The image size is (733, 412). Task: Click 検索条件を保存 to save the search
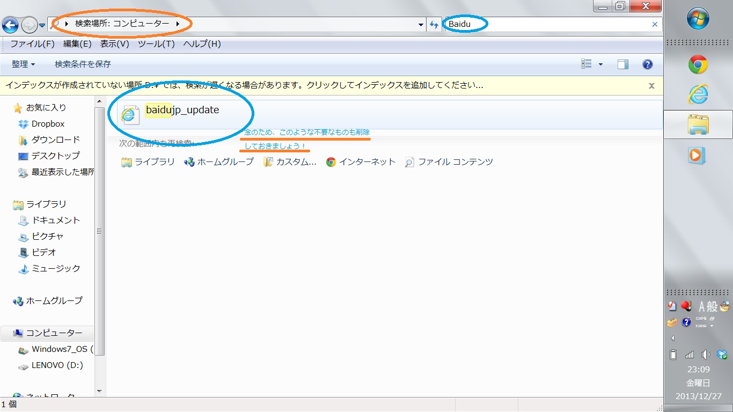click(83, 64)
